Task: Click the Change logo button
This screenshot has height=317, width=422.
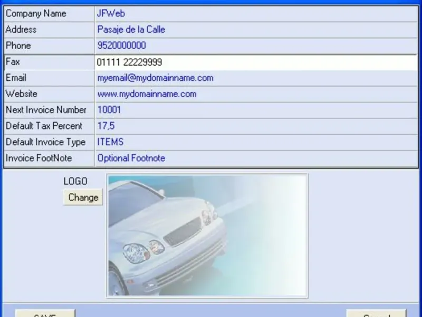Action: (x=83, y=197)
